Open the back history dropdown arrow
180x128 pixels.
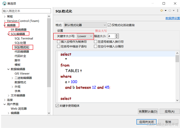click(165, 11)
